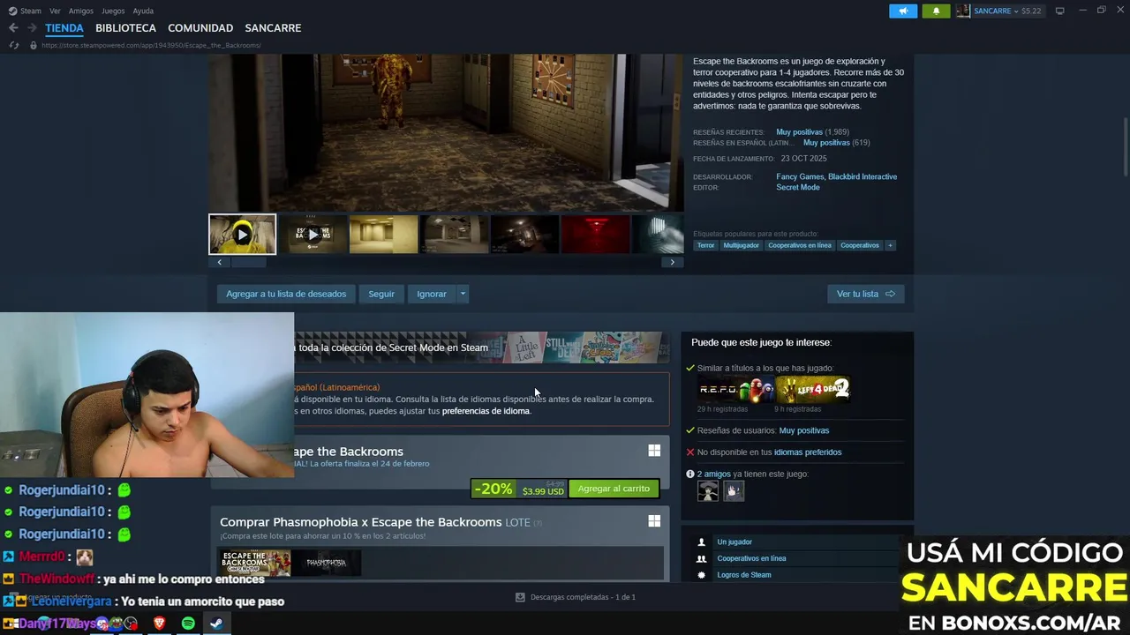This screenshot has height=635, width=1130.
Task: Open Spotify from the taskbar
Action: click(188, 624)
